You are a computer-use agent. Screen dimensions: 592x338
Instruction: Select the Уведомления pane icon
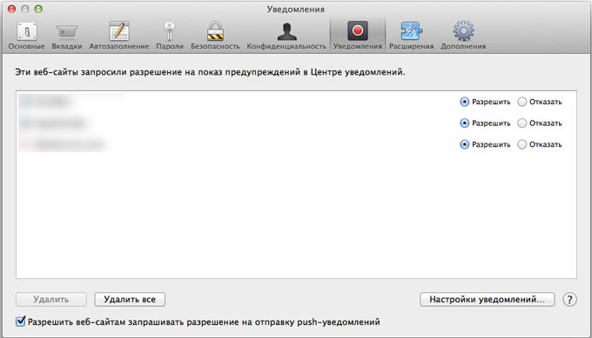pyautogui.click(x=358, y=36)
